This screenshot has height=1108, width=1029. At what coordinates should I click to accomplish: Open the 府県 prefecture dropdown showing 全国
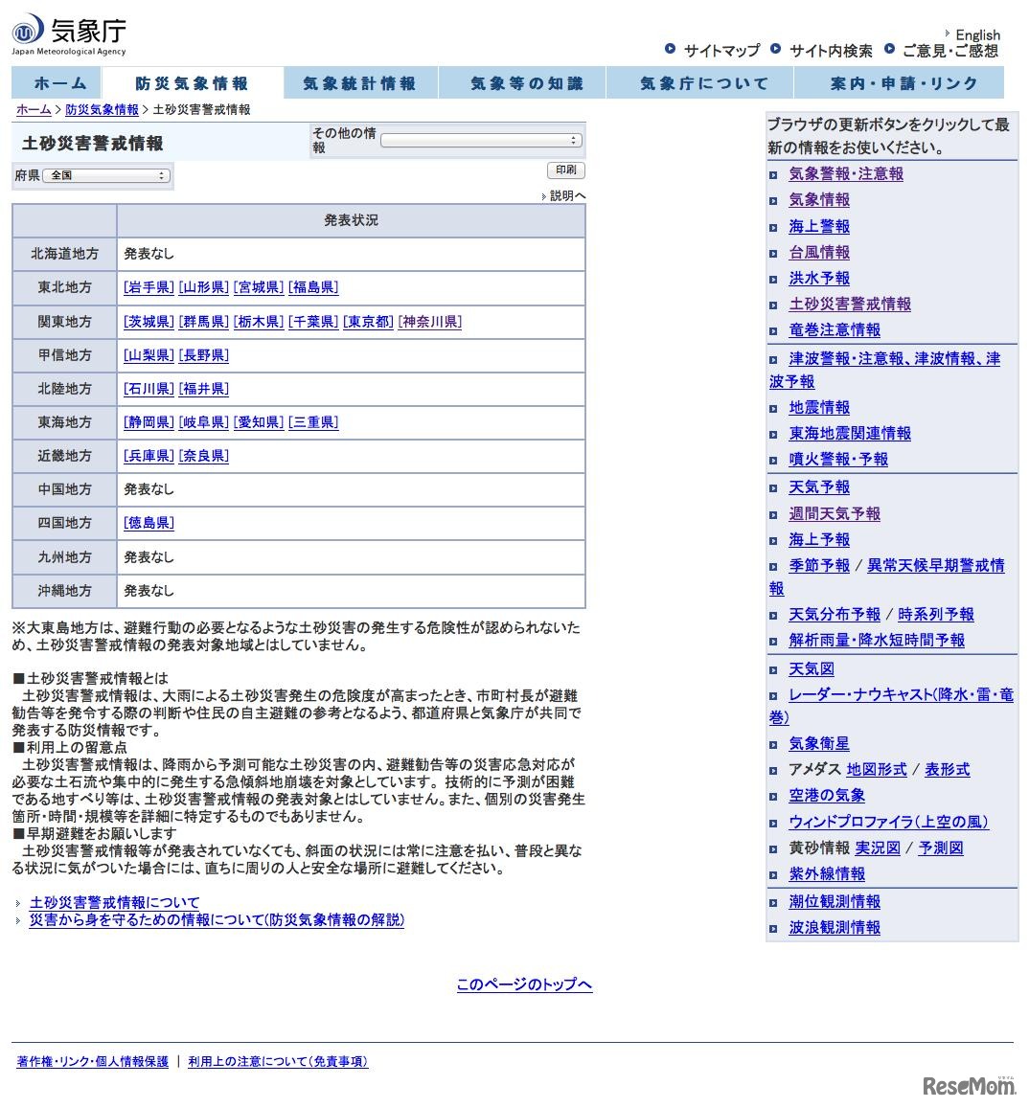coord(105,175)
